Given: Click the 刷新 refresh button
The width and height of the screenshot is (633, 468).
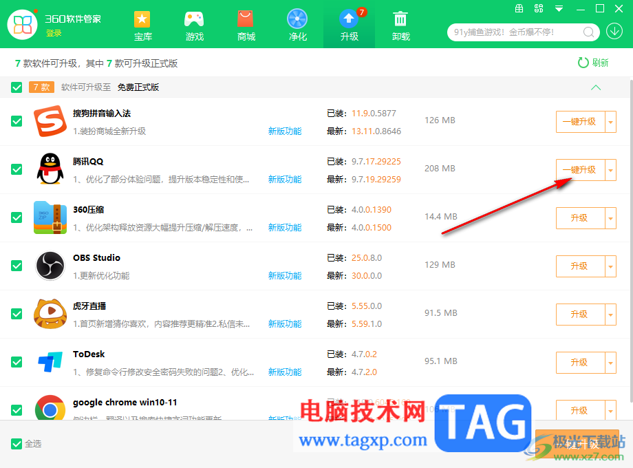Looking at the screenshot, I should (x=592, y=63).
